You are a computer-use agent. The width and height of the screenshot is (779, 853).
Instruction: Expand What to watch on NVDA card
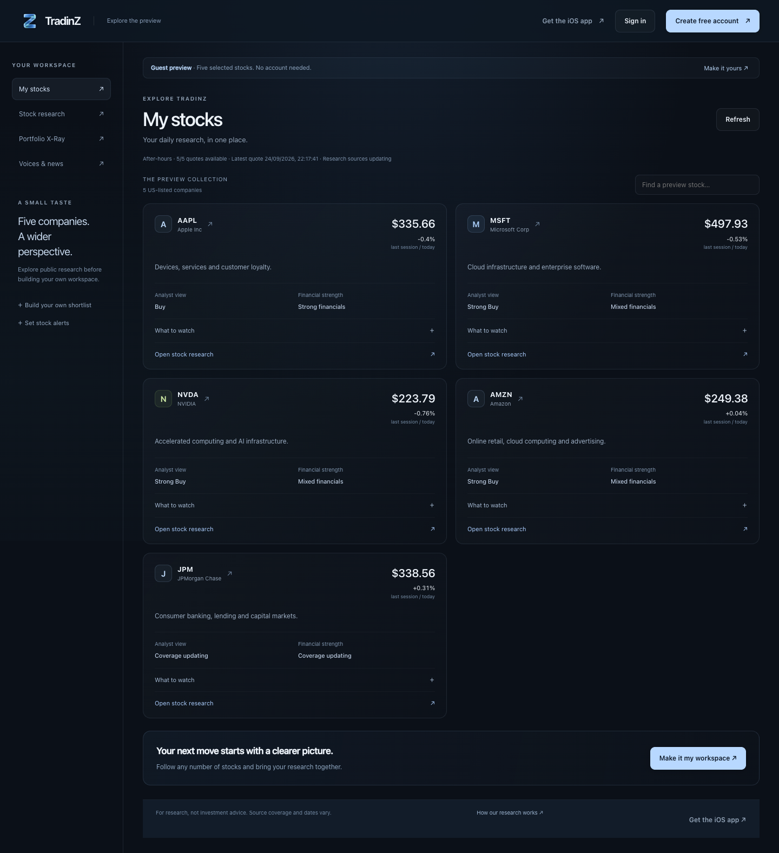(x=295, y=505)
